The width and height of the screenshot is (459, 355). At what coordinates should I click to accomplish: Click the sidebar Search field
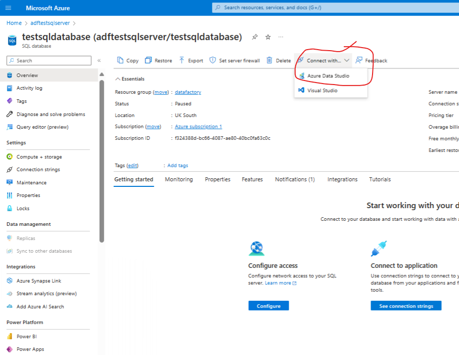tap(49, 60)
